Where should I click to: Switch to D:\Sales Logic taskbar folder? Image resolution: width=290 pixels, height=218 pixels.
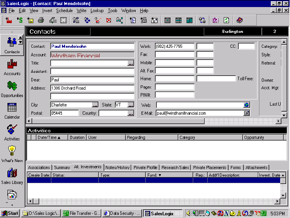click(41, 213)
